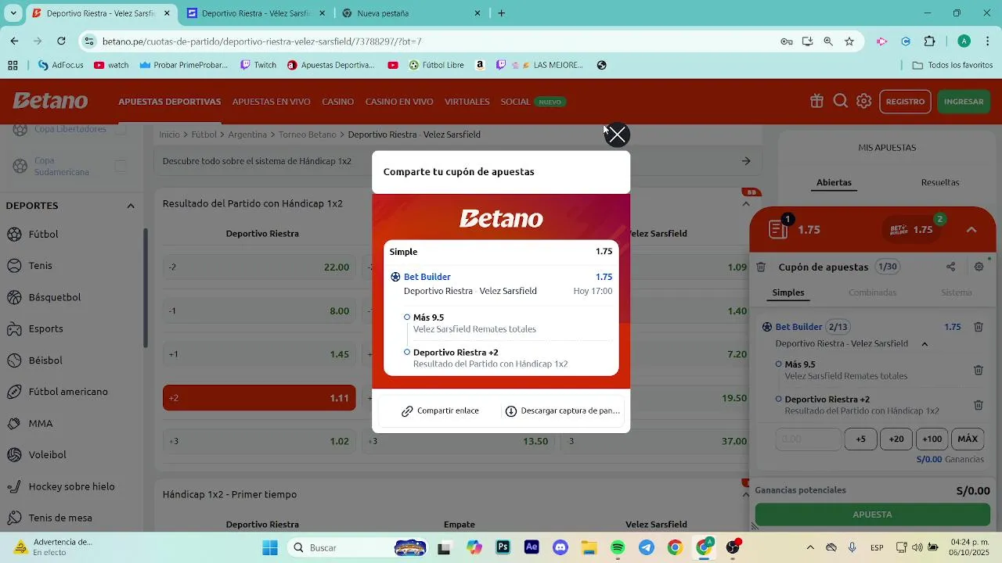Add +20 to stake

pyautogui.click(x=896, y=439)
